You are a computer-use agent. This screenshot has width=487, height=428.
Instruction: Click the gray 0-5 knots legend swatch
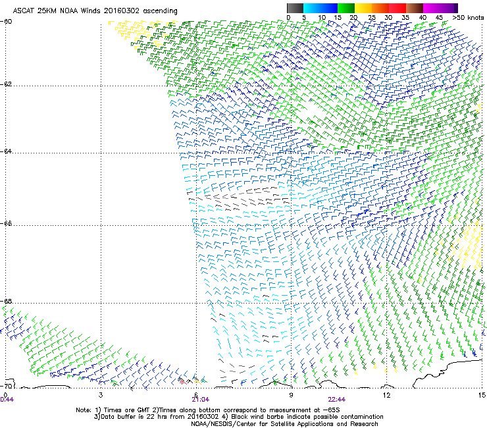click(295, 8)
